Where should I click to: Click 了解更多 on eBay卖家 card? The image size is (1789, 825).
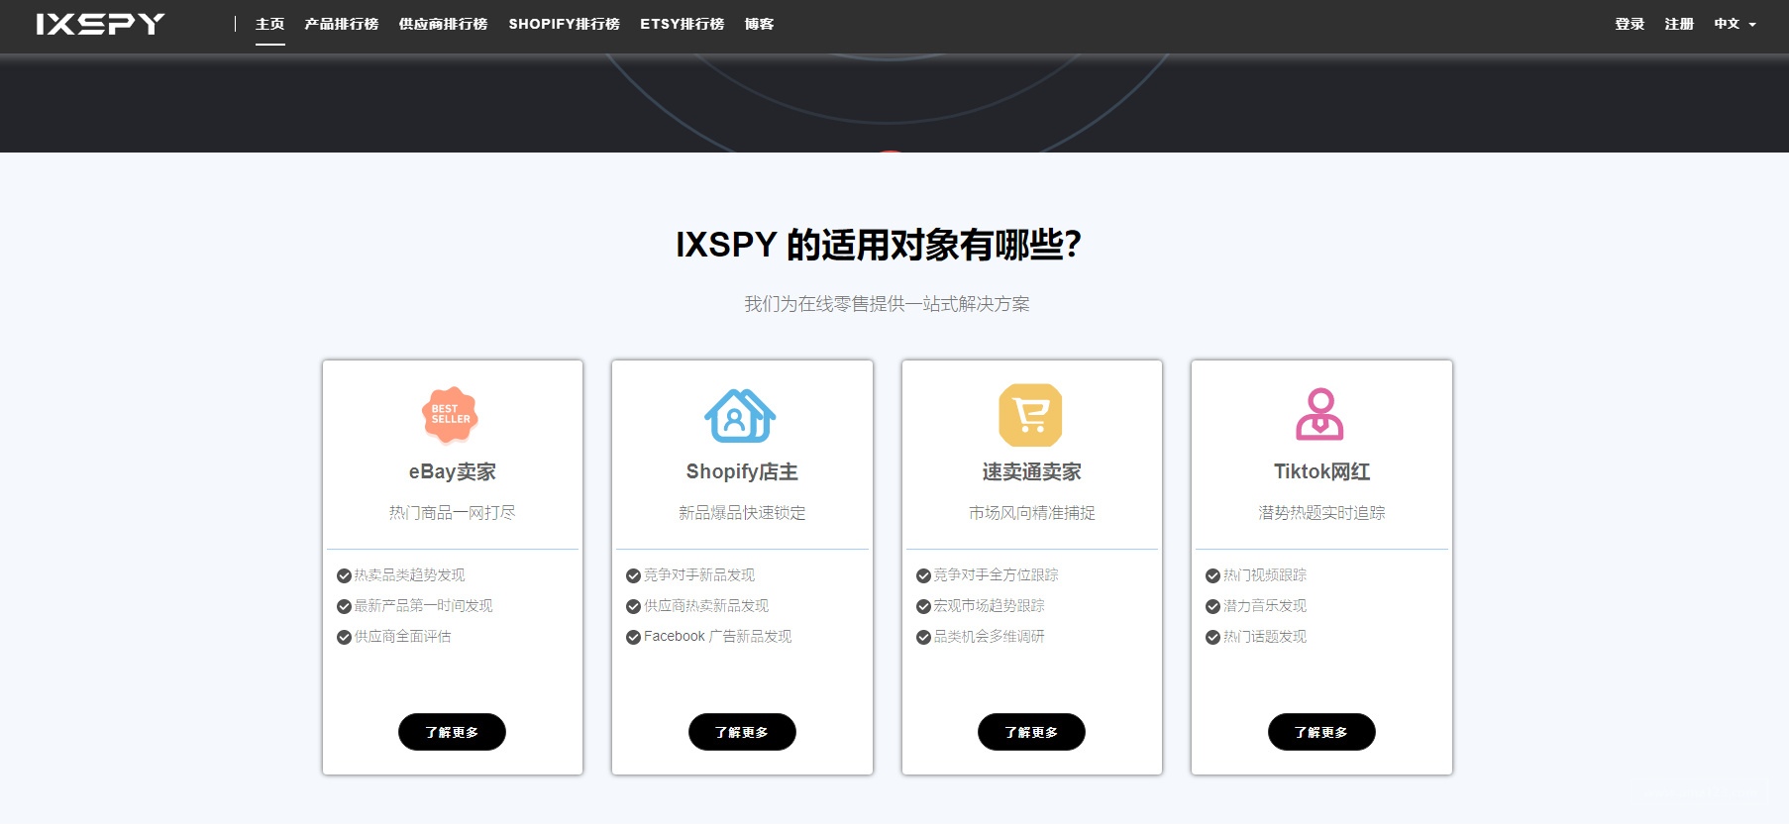pyautogui.click(x=452, y=732)
